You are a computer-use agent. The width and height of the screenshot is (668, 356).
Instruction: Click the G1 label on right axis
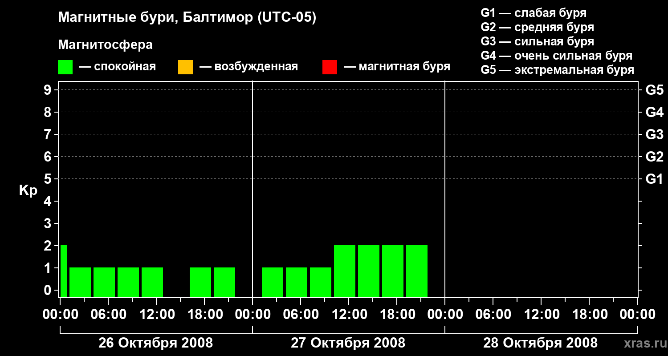(x=655, y=179)
